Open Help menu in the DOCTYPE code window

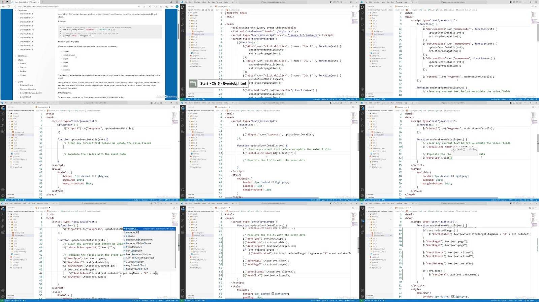(x=226, y=2)
